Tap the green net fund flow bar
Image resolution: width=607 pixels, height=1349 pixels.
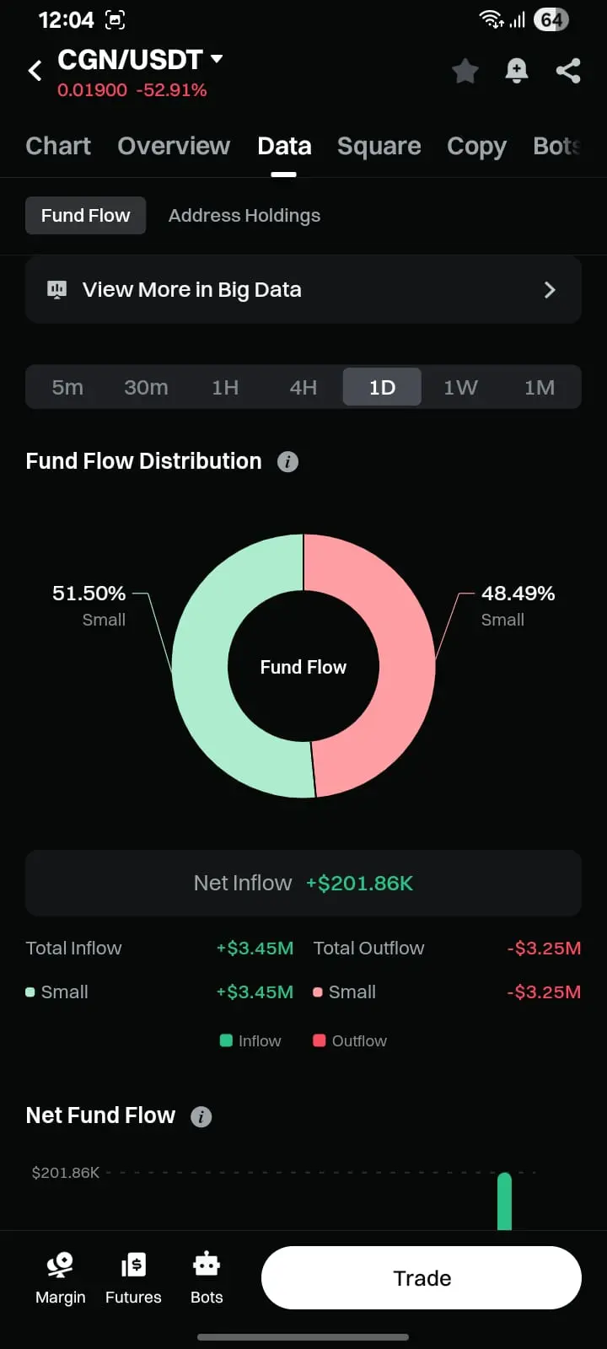[504, 1201]
